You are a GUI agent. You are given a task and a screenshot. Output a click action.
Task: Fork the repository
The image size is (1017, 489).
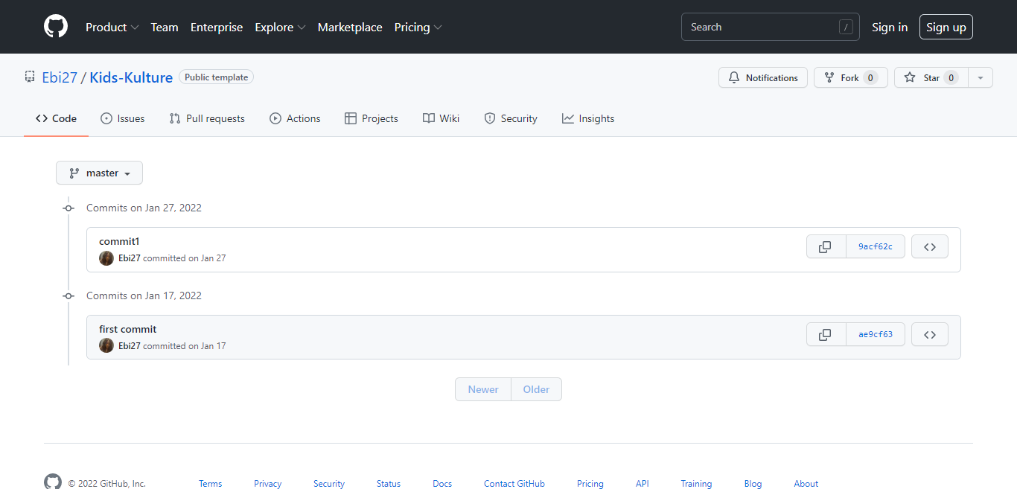point(851,77)
